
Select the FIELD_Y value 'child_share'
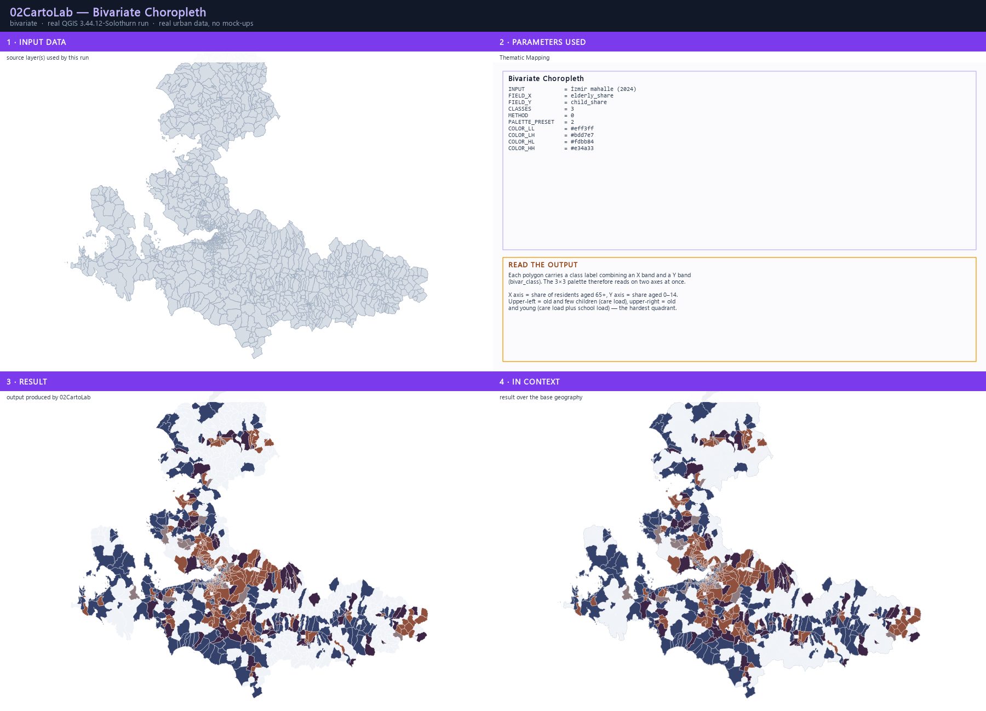point(589,102)
